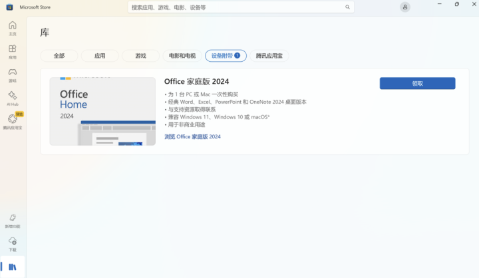Click the line 为 1 台 PC 或 Mac 一次性购买
The image size is (479, 278).
coord(202,94)
